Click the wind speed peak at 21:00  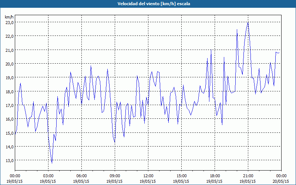click(248, 23)
